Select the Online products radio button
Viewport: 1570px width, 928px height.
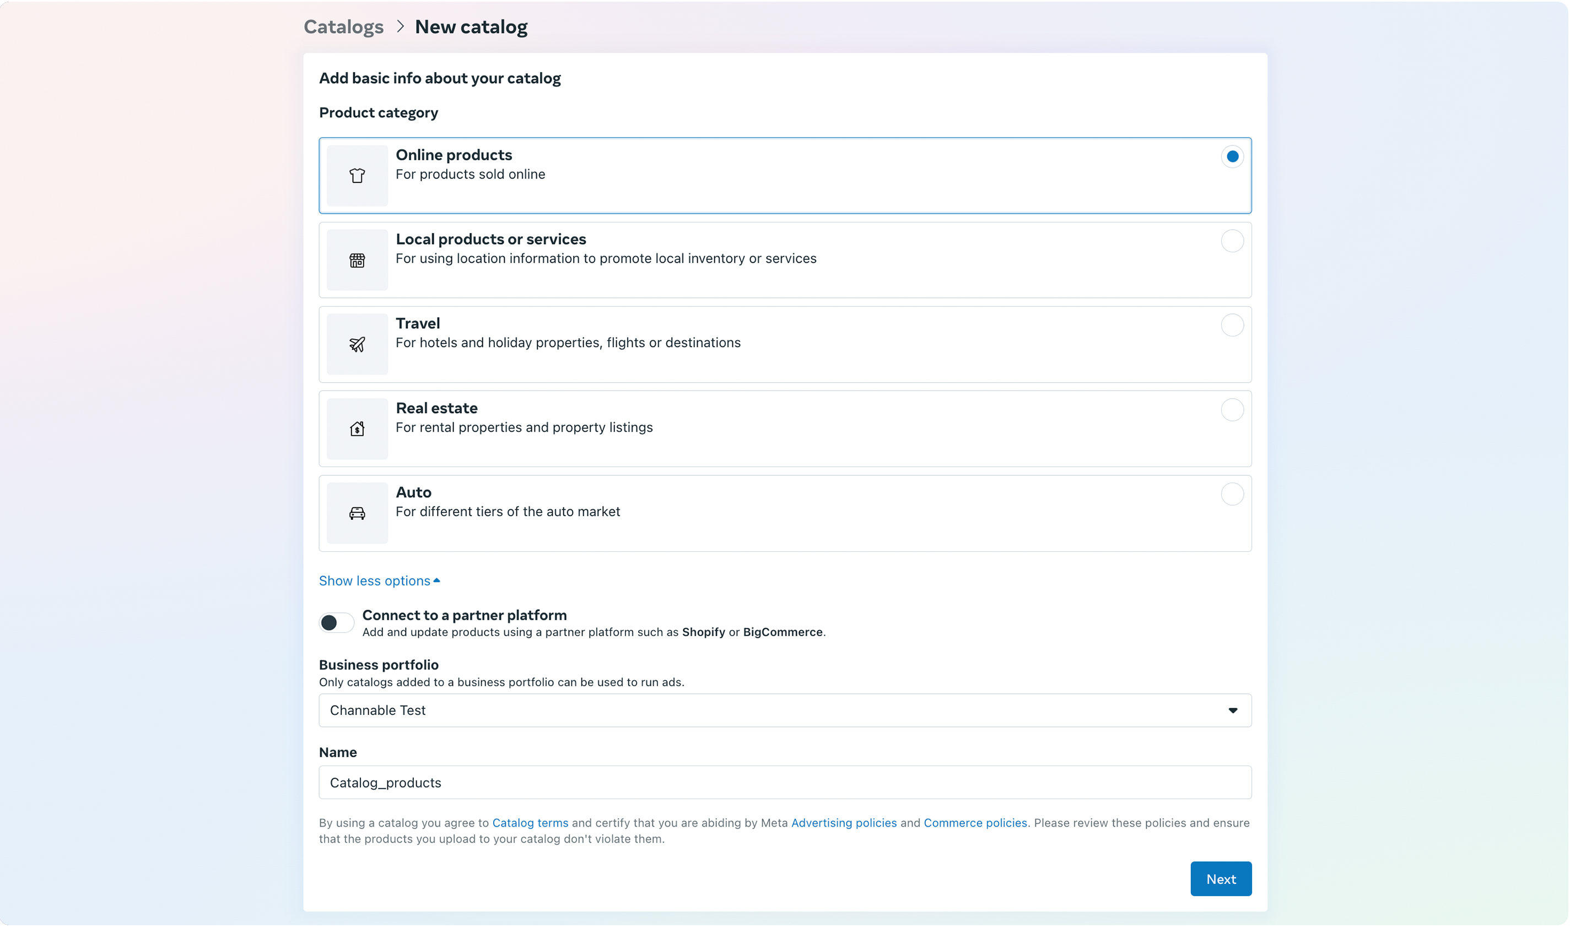pyautogui.click(x=1232, y=156)
